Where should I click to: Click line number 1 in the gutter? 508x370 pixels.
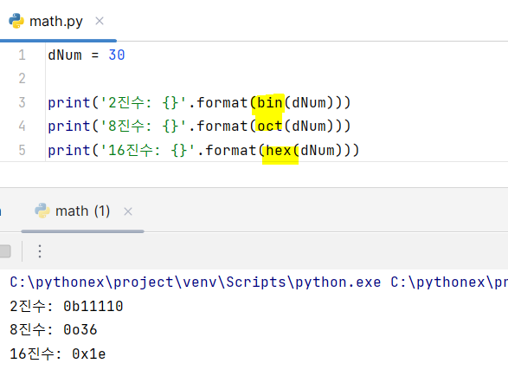coord(22,55)
